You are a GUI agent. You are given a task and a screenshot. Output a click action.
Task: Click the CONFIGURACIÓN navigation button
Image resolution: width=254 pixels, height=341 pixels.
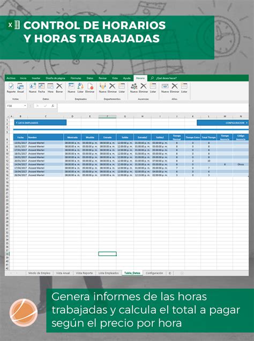click(x=223, y=123)
